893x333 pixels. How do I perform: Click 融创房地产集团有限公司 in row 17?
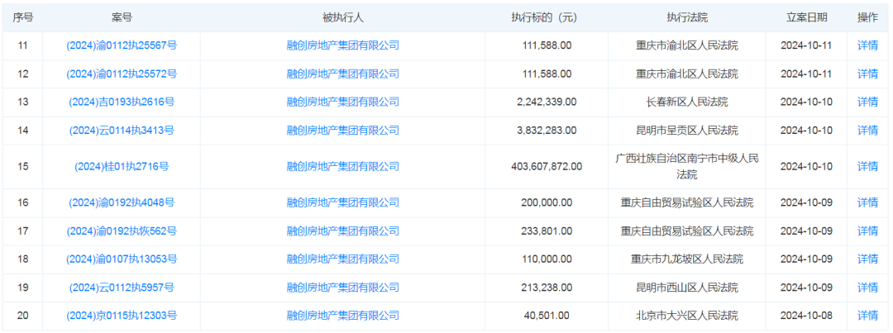click(x=343, y=231)
